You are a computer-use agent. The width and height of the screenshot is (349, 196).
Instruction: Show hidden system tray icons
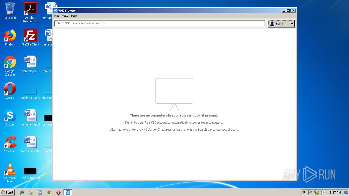coord(304,192)
